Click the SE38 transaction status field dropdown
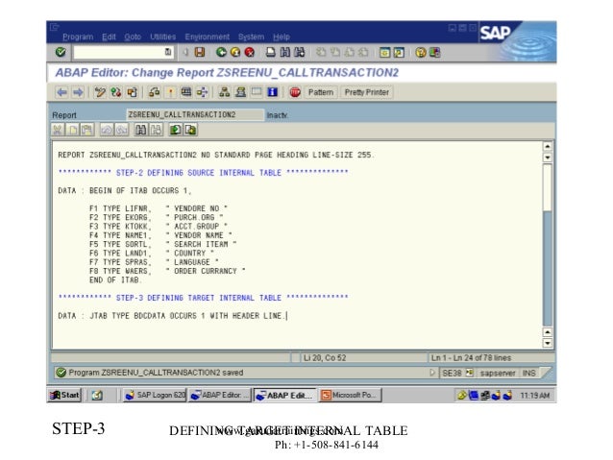This screenshot has height=460, width=613. pyautogui.click(x=469, y=373)
